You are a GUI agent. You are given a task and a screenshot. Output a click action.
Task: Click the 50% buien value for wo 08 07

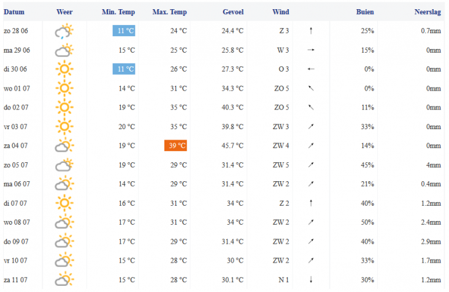click(367, 222)
